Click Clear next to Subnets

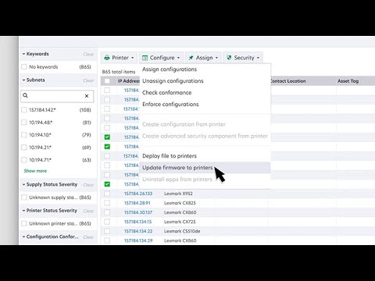[88, 80]
